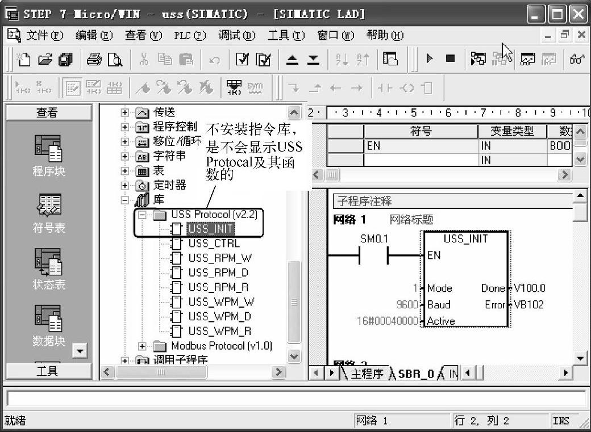Click the Open project toolbar icon
The image size is (591, 432).
coord(45,59)
